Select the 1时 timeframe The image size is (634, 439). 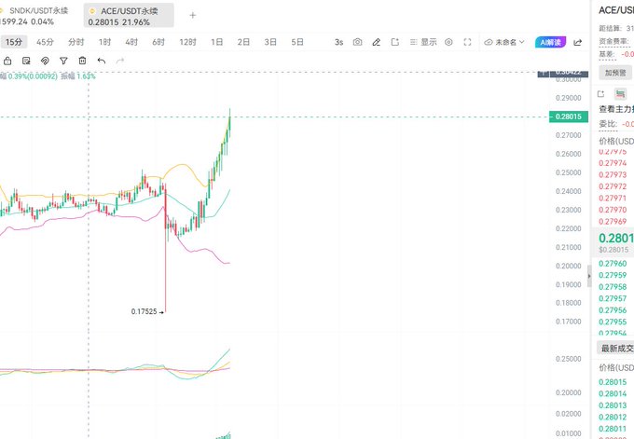click(x=104, y=42)
